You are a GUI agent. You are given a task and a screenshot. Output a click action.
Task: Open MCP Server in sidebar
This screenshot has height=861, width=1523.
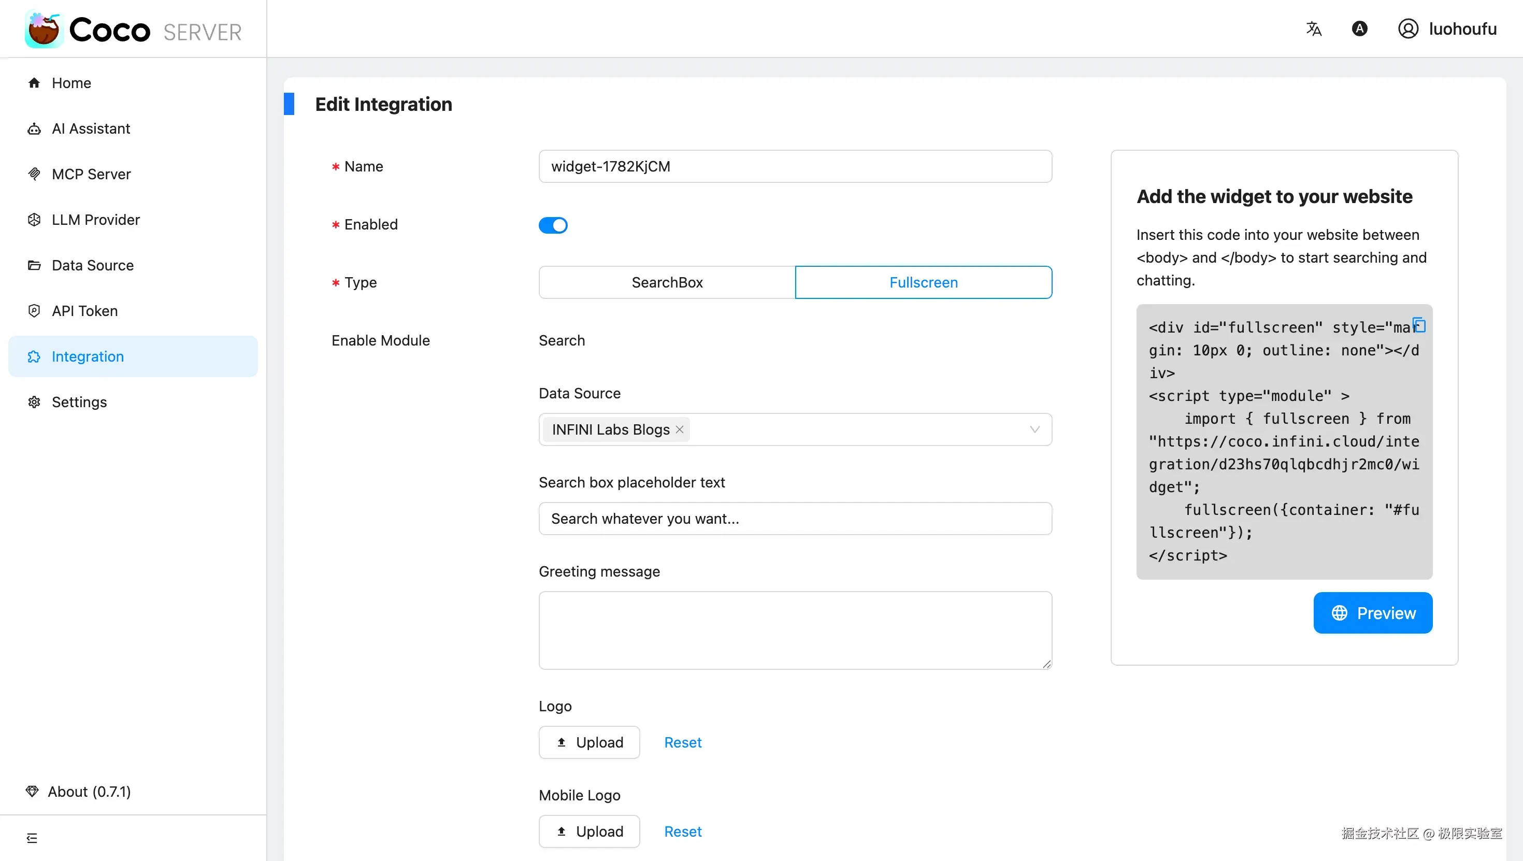tap(91, 174)
